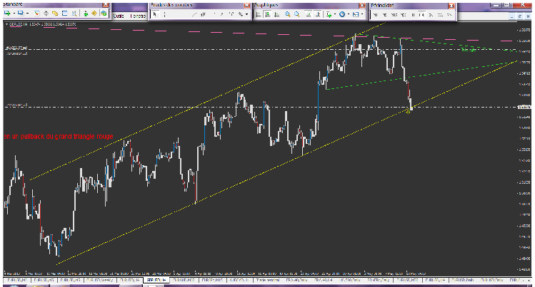Toggle chart shift from right border
The width and height of the screenshot is (535, 287).
coord(318,14)
